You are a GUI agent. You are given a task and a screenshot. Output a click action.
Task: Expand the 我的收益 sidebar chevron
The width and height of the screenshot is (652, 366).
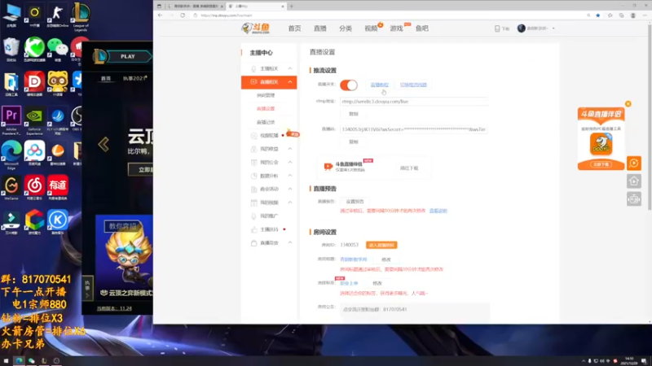tap(290, 149)
